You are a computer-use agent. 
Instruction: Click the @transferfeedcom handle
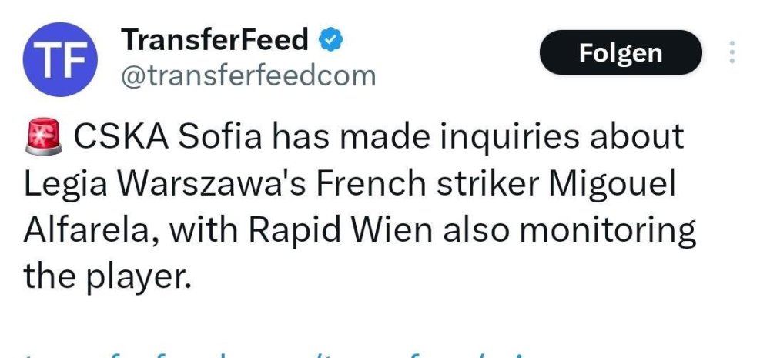point(248,75)
